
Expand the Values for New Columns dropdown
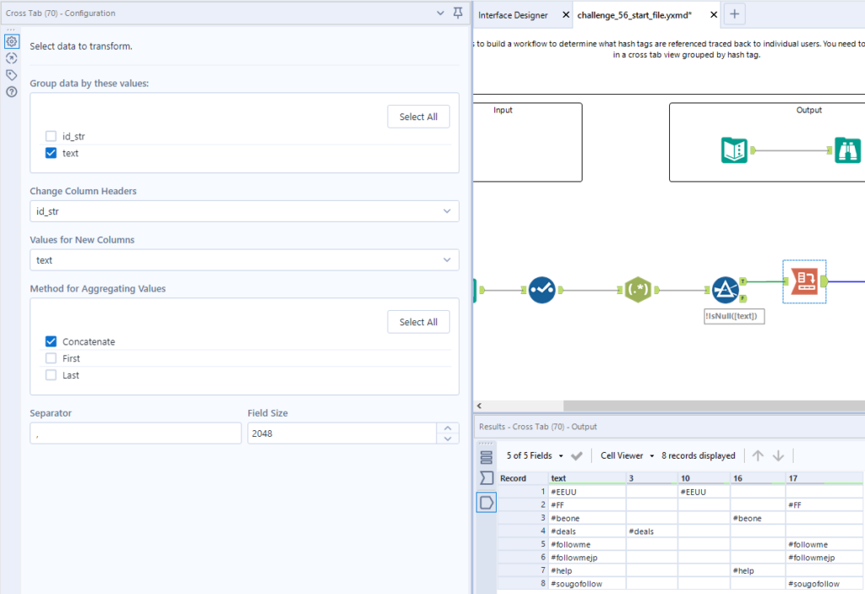pyautogui.click(x=244, y=260)
